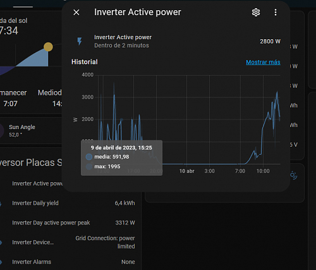Open Inverter Device status row
316x270 pixels.
click(68, 242)
